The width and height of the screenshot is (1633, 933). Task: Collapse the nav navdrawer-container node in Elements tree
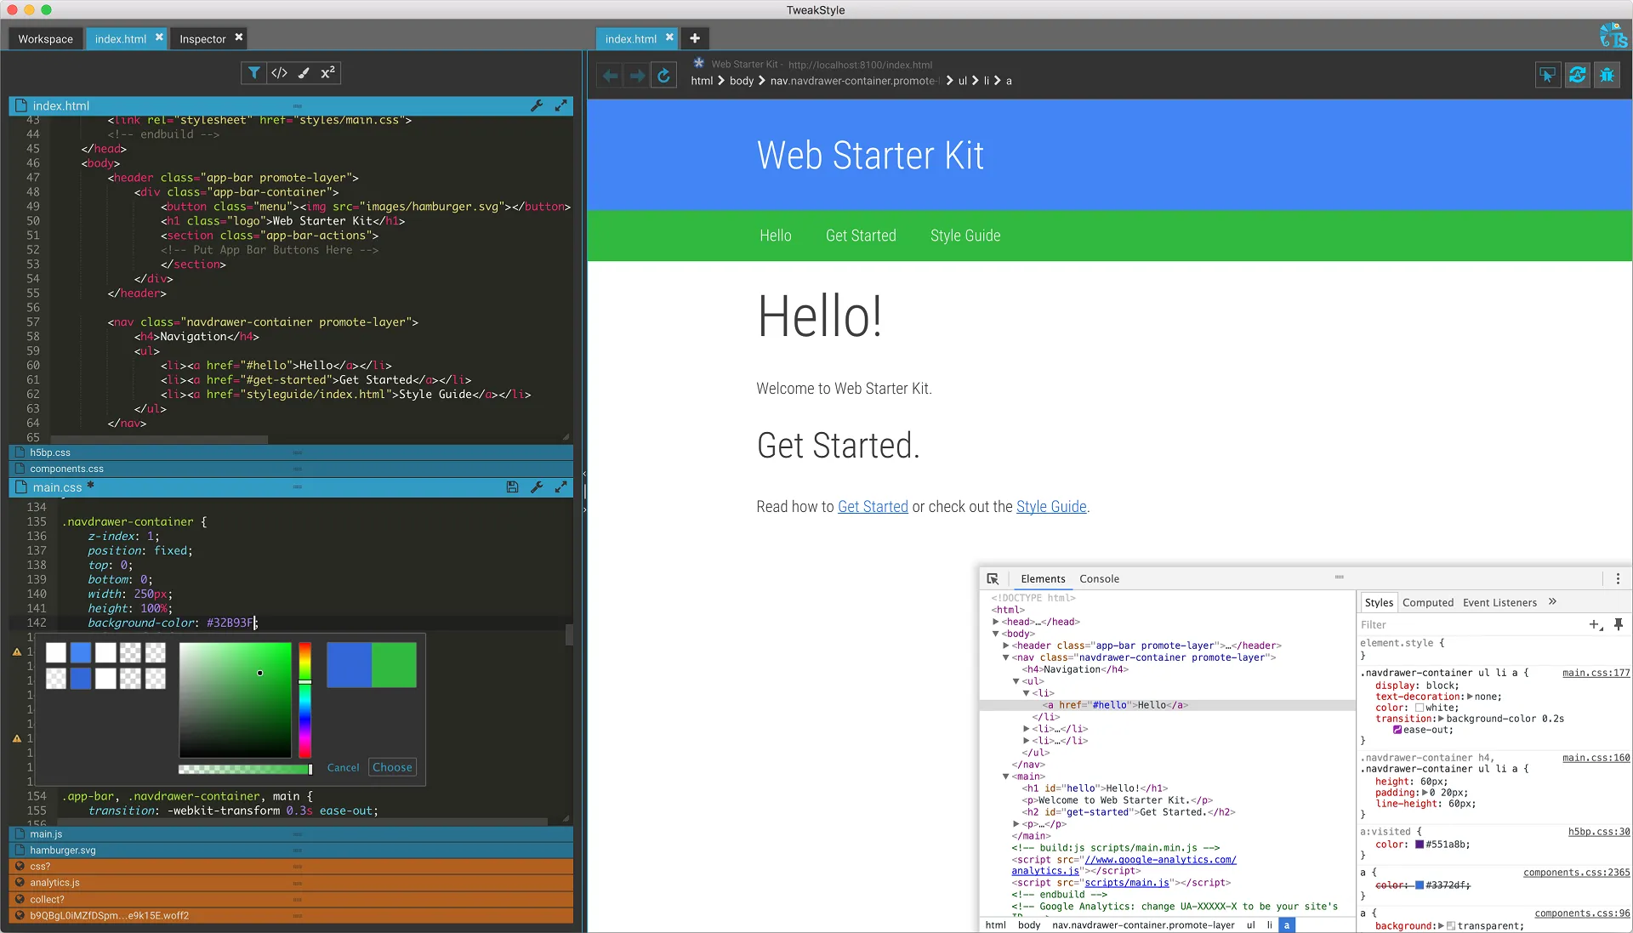(x=1006, y=657)
